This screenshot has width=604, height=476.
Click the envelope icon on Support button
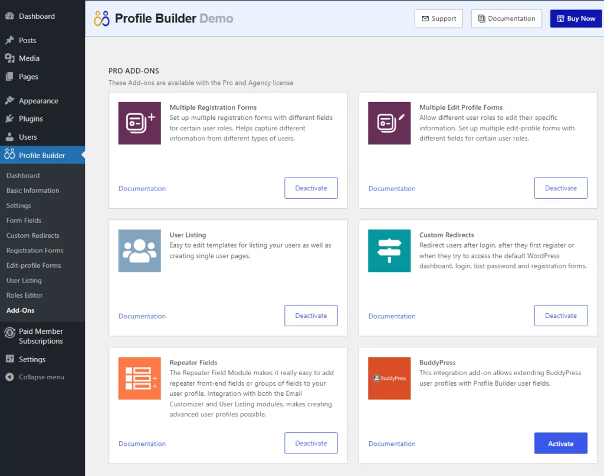tap(425, 18)
